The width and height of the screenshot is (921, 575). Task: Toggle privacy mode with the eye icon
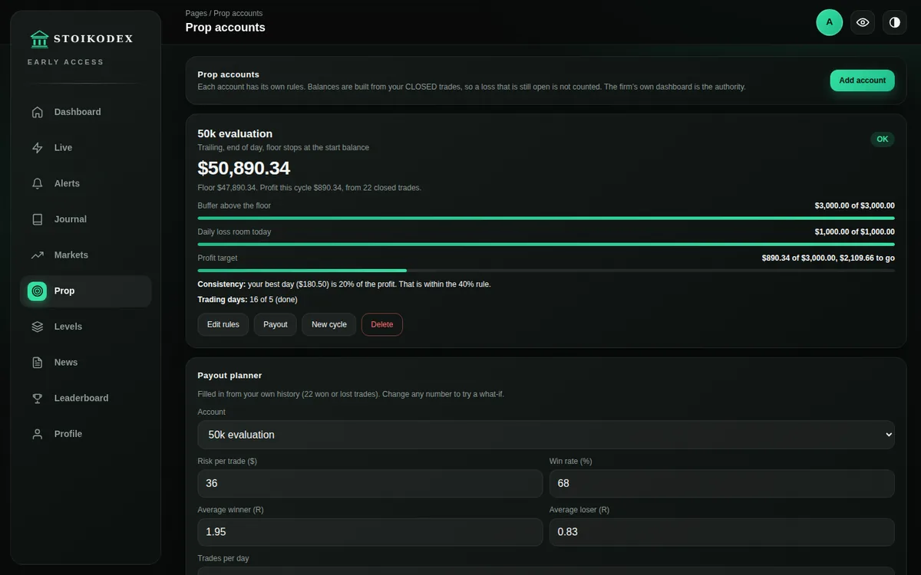tap(863, 22)
